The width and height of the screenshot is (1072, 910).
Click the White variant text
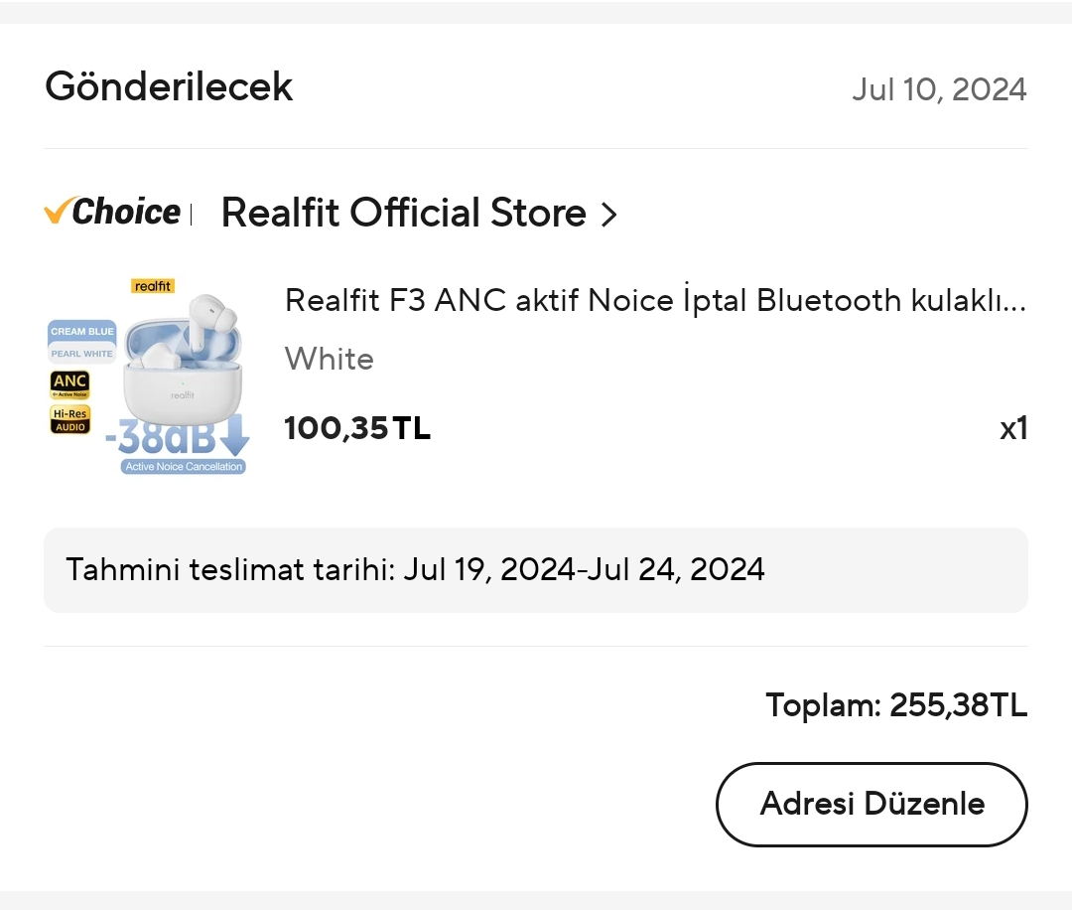pyautogui.click(x=330, y=359)
